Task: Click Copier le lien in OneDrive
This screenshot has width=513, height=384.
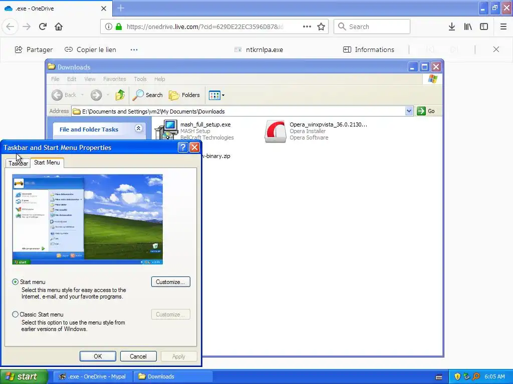Action: [x=90, y=49]
